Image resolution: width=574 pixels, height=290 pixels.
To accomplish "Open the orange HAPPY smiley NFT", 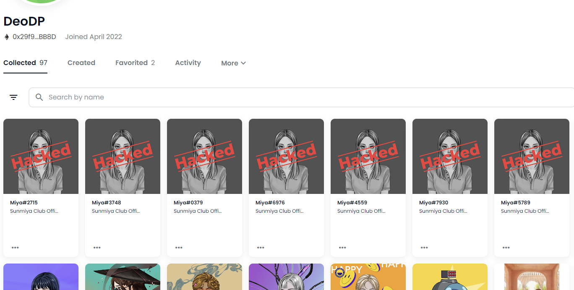I will pos(368,277).
